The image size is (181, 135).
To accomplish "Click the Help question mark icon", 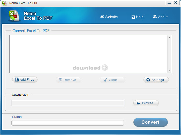I will coord(133,17).
